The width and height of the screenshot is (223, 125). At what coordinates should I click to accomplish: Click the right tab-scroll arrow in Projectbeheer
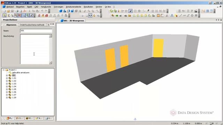tap(53, 24)
